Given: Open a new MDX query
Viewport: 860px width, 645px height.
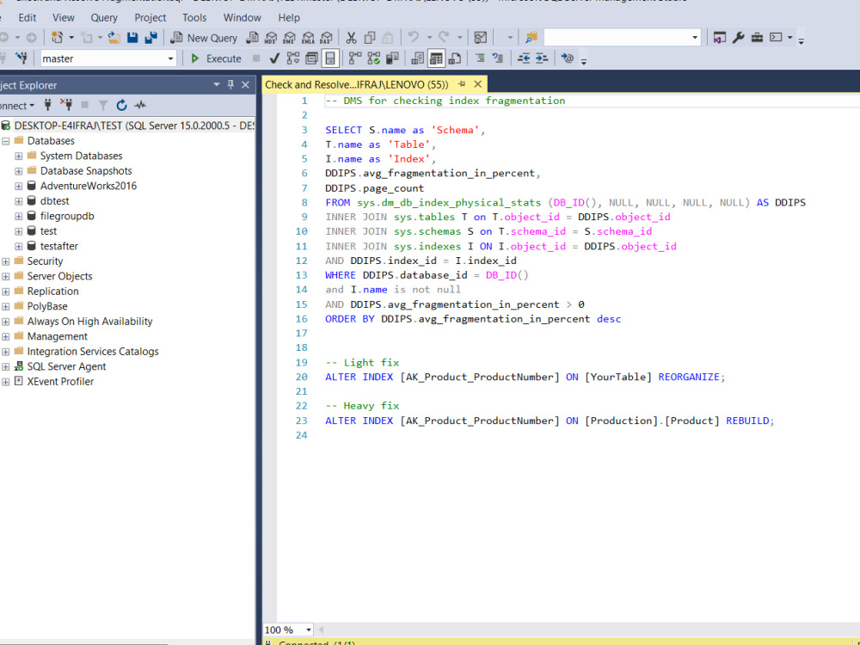Looking at the screenshot, I should [x=271, y=38].
